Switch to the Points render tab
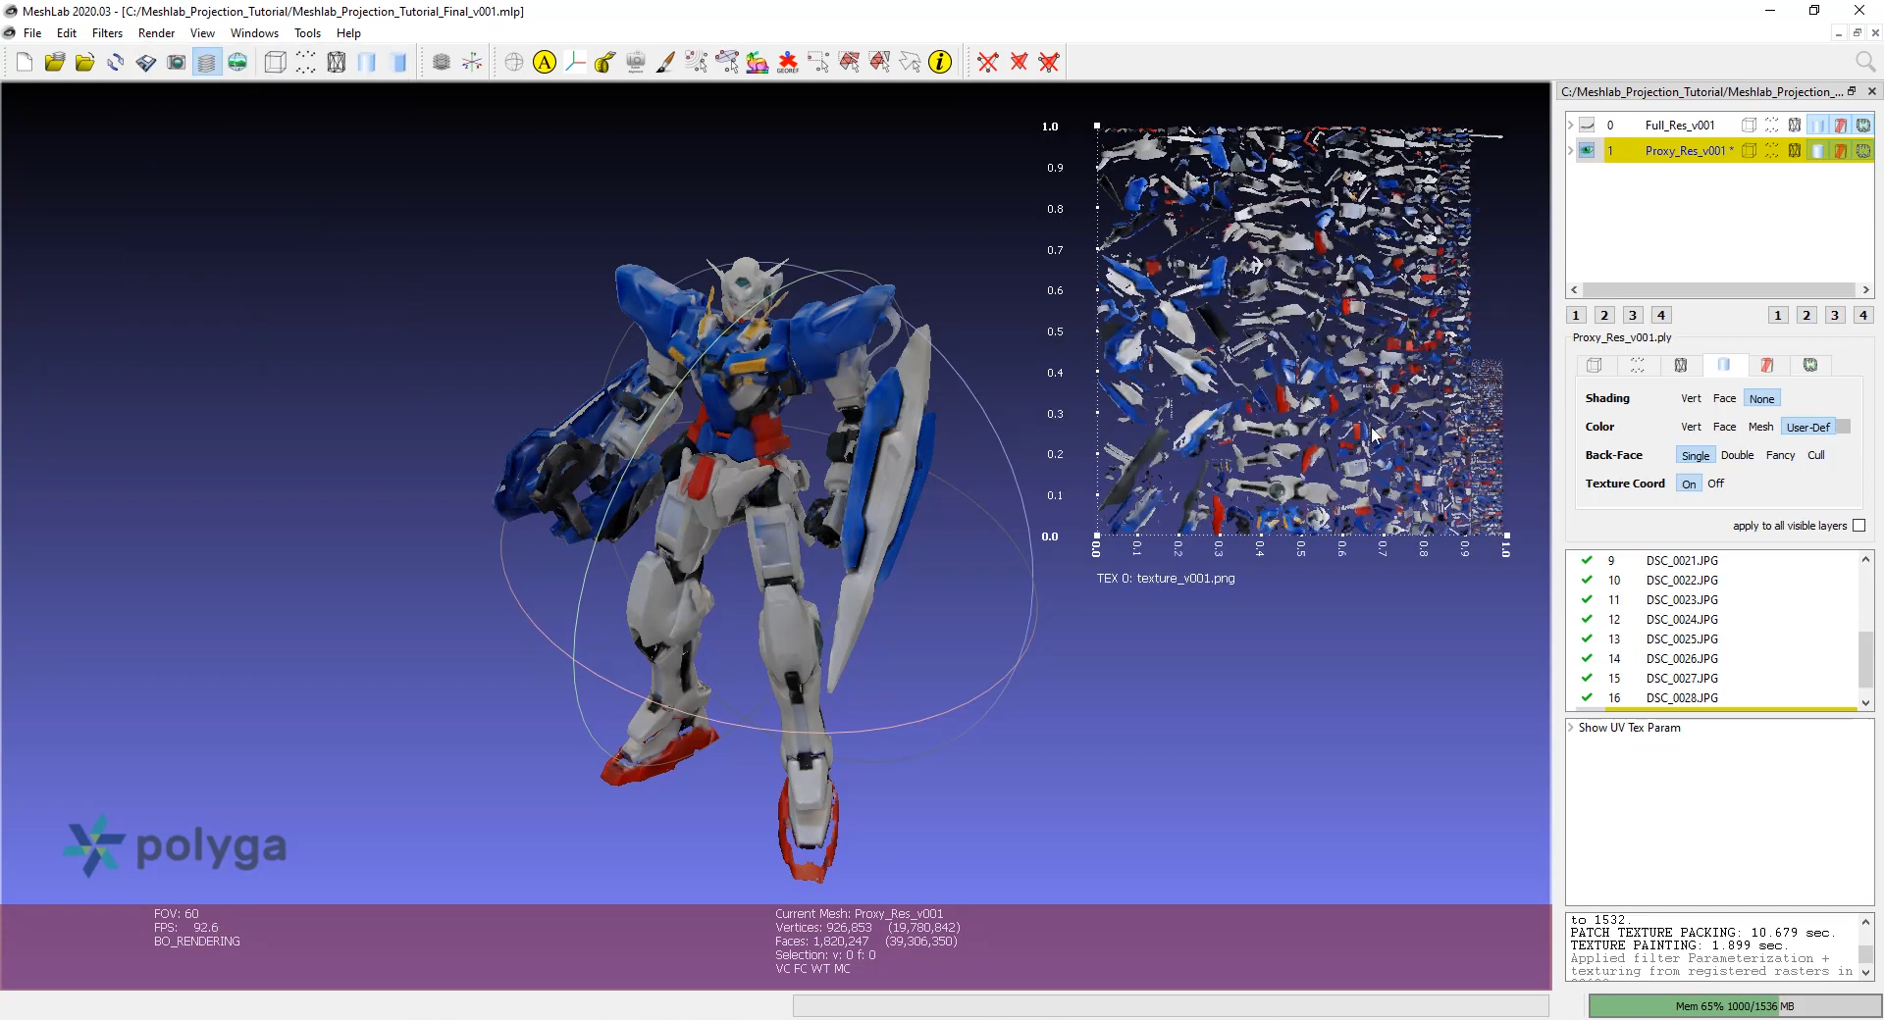1884x1020 pixels. [x=1638, y=365]
